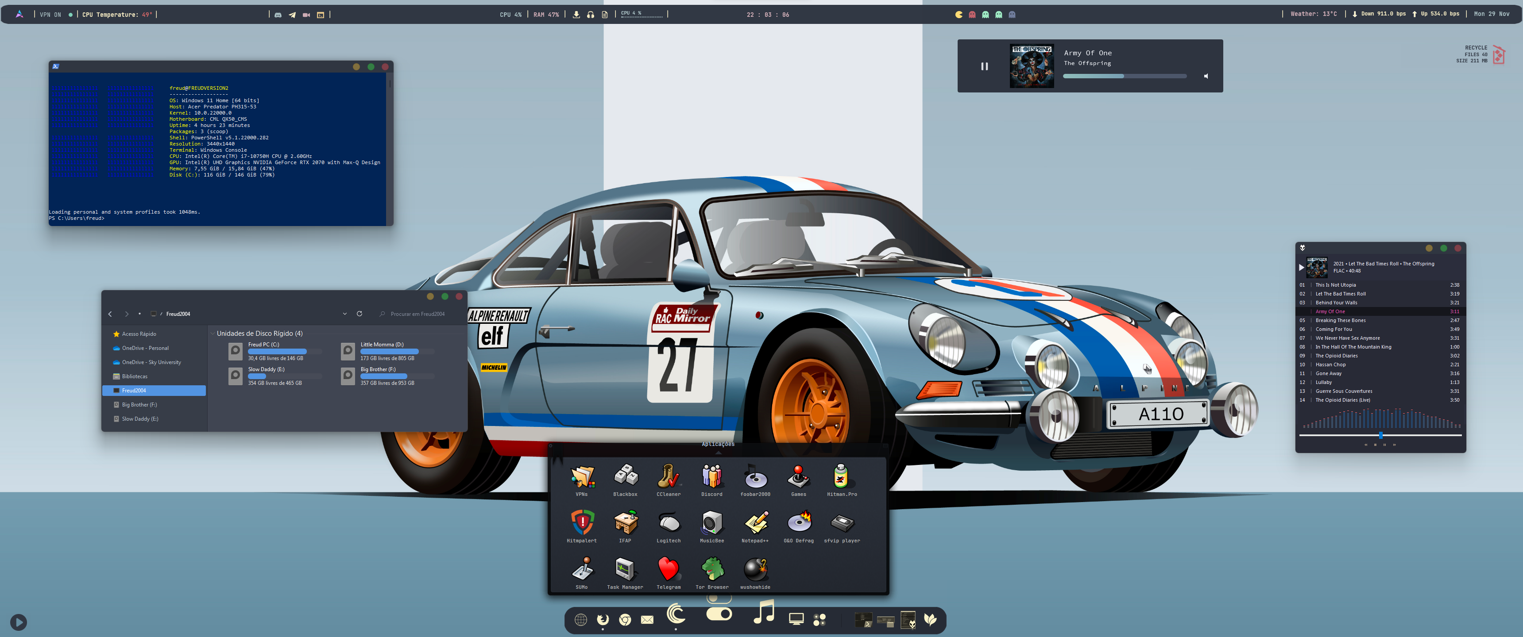Click the recent locations dot in Explorer
Image resolution: width=1523 pixels, height=637 pixels.
click(x=139, y=314)
